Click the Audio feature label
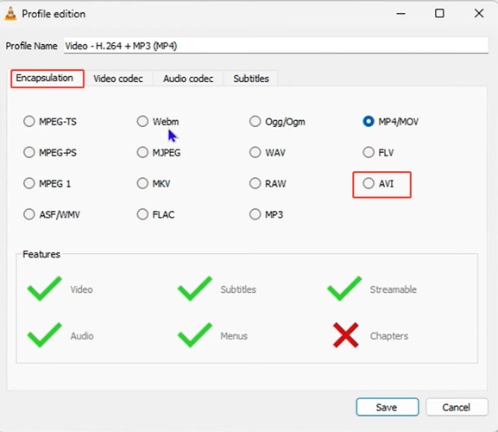This screenshot has height=432, width=498. tap(82, 336)
